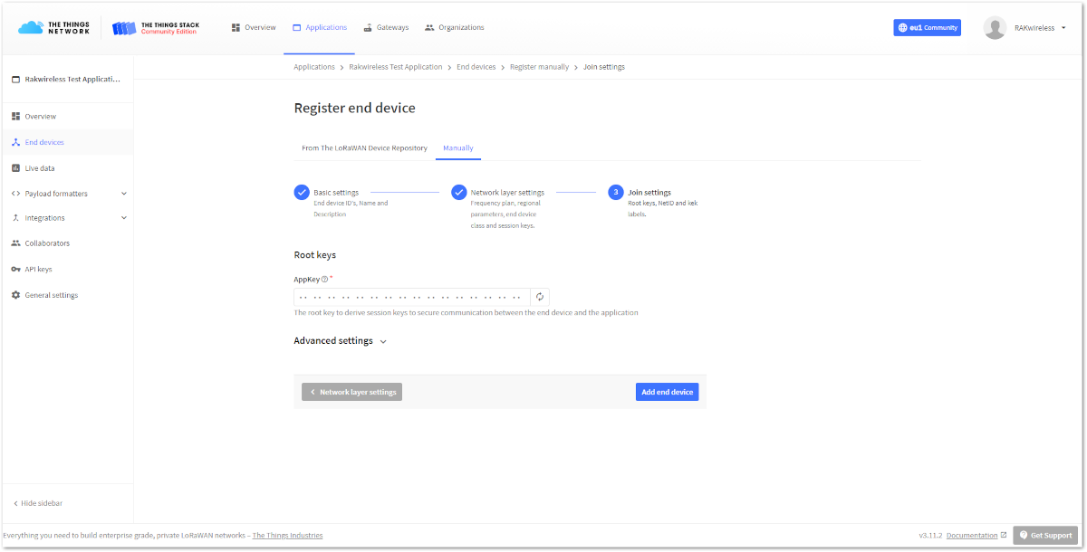Expand the Advanced settings section
Image resolution: width=1087 pixels, height=552 pixels.
point(341,341)
